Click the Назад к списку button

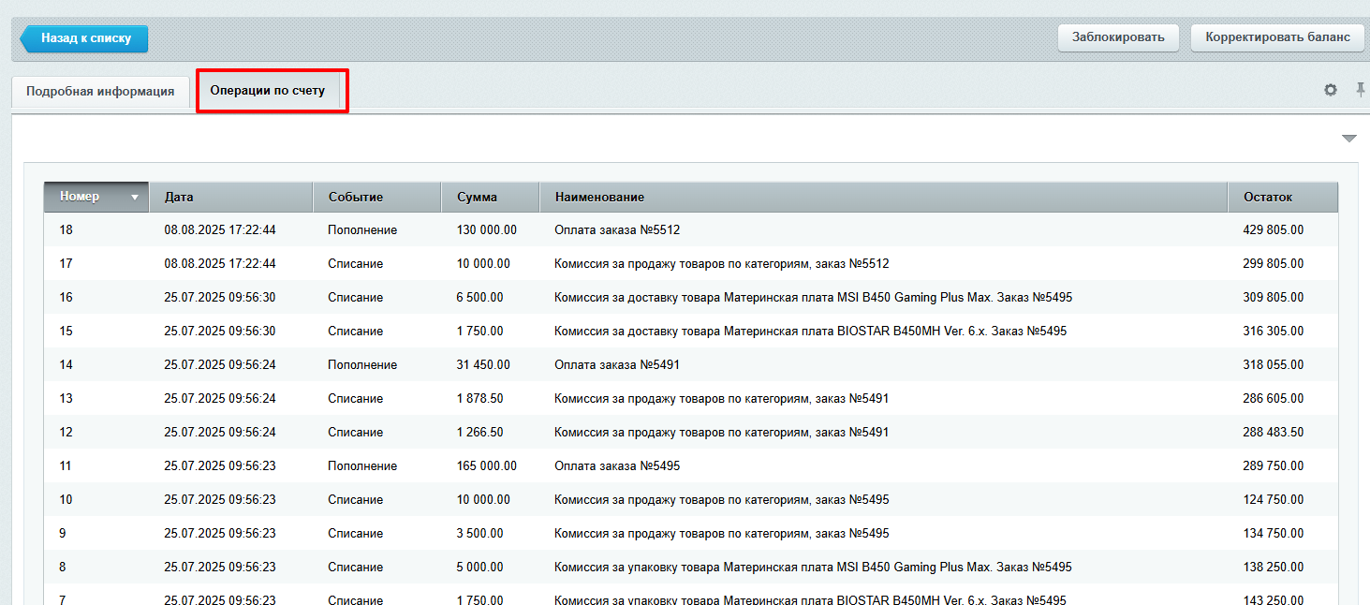pos(85,38)
